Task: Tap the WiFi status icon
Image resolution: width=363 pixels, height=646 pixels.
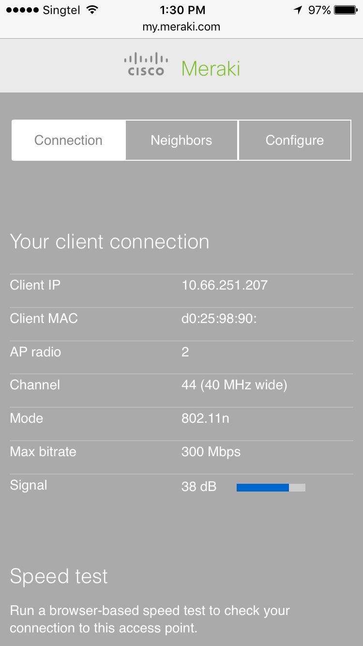Action: click(x=91, y=10)
